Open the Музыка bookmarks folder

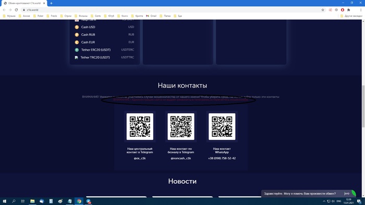(9, 16)
